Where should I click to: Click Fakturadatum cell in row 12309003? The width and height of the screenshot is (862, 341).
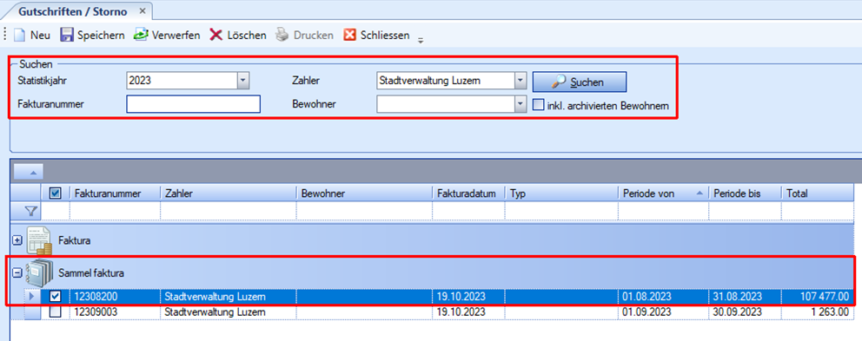click(x=469, y=311)
